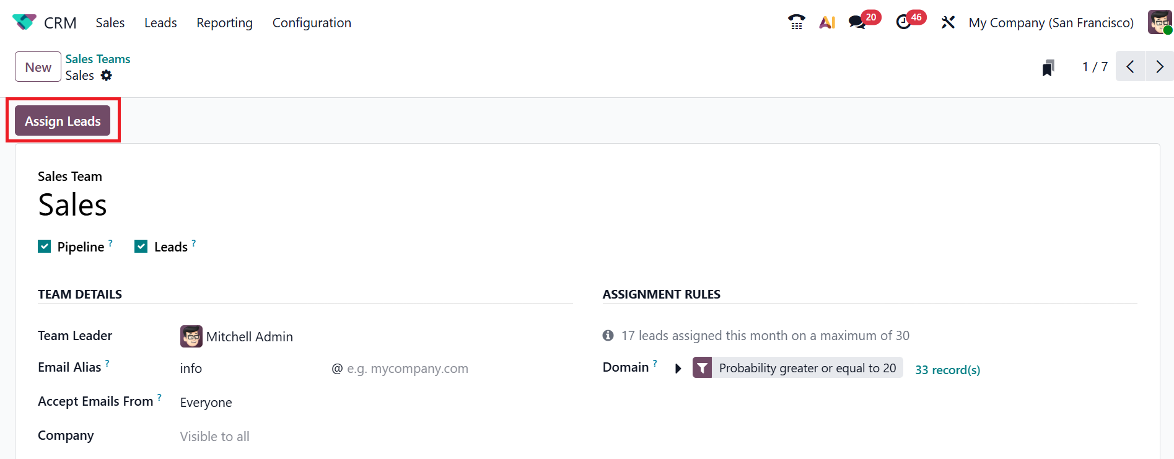Click the Assign Leads button
1174x459 pixels.
pos(63,121)
